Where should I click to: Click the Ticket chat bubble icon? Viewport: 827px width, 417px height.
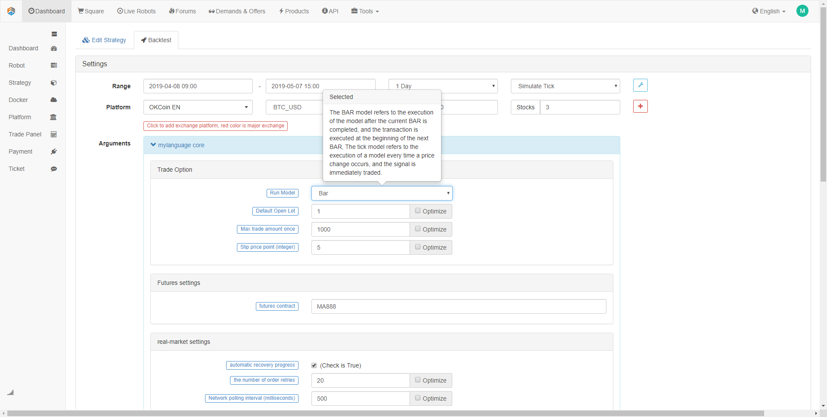(54, 169)
